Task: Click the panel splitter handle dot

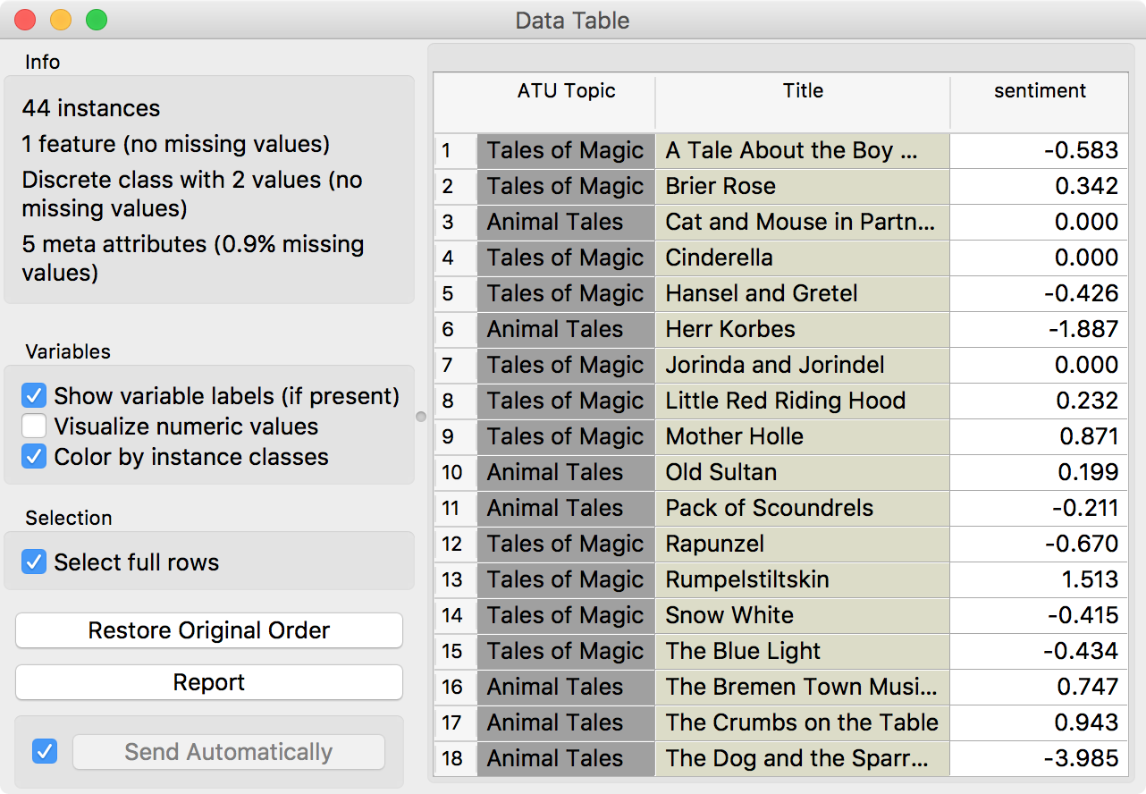Action: tap(421, 417)
